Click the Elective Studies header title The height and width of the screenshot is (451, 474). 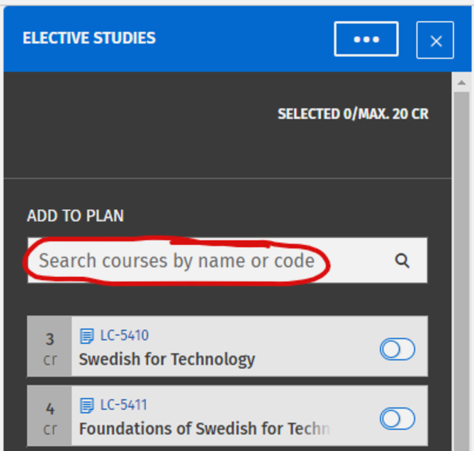pyautogui.click(x=89, y=38)
